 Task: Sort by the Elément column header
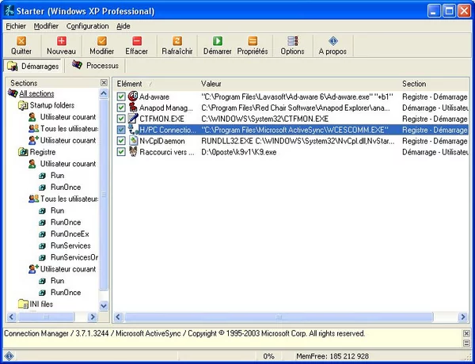[x=155, y=84]
